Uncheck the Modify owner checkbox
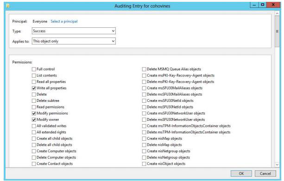284x181 pixels. 34,119
